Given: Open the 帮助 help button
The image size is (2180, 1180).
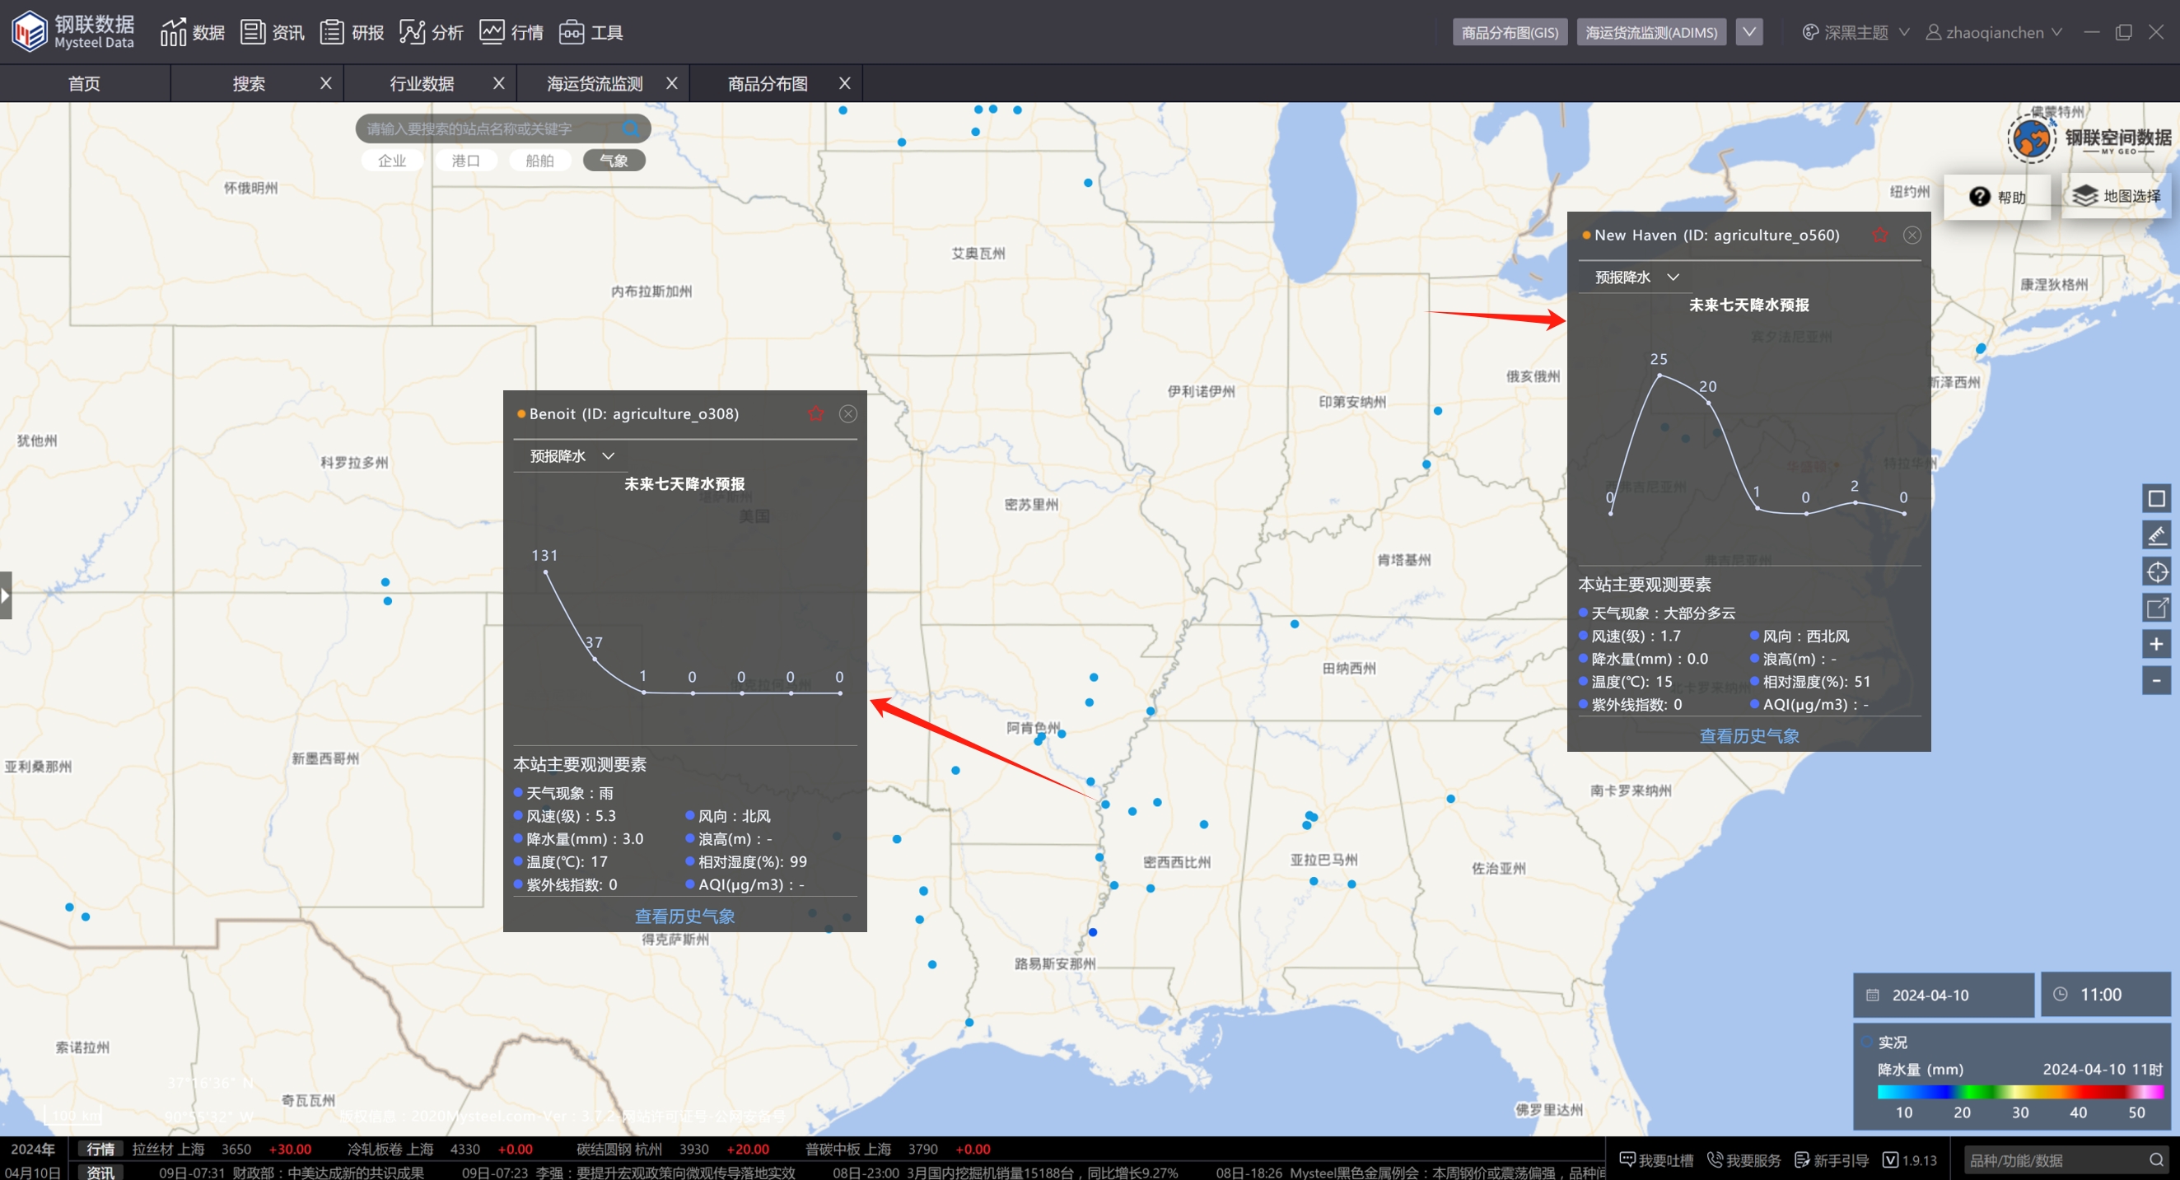Looking at the screenshot, I should pyautogui.click(x=1997, y=196).
